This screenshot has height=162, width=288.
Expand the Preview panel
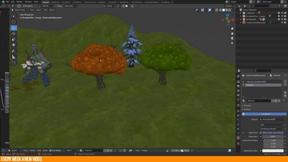[x=247, y=106]
